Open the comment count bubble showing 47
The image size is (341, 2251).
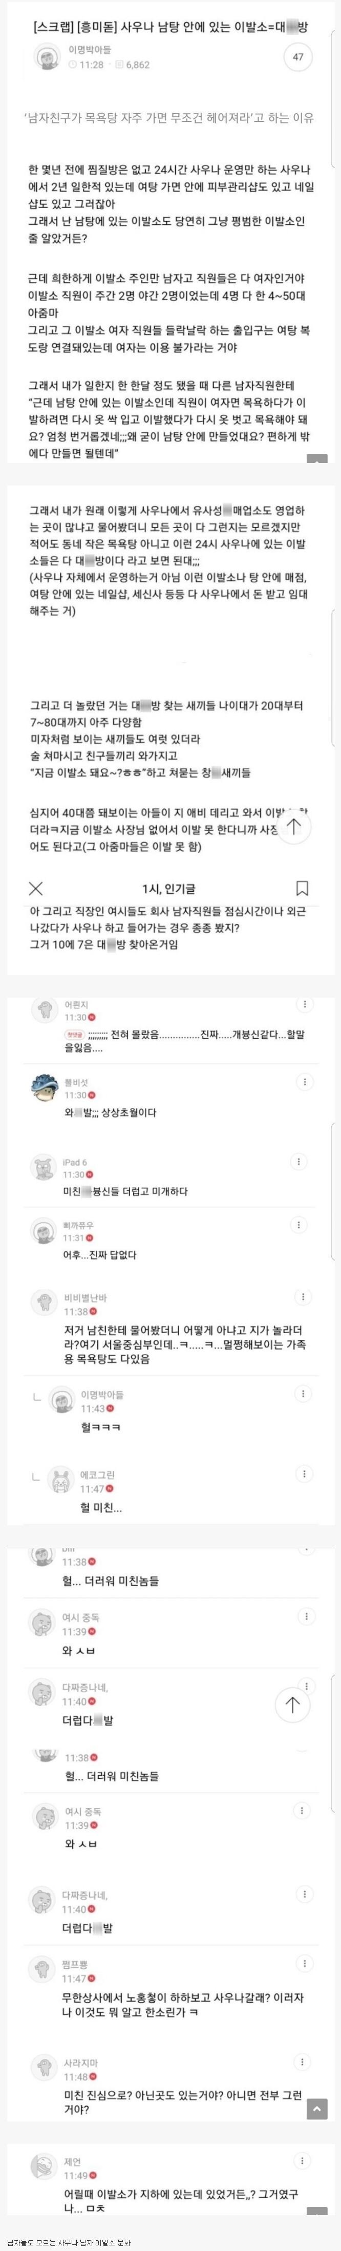[298, 58]
